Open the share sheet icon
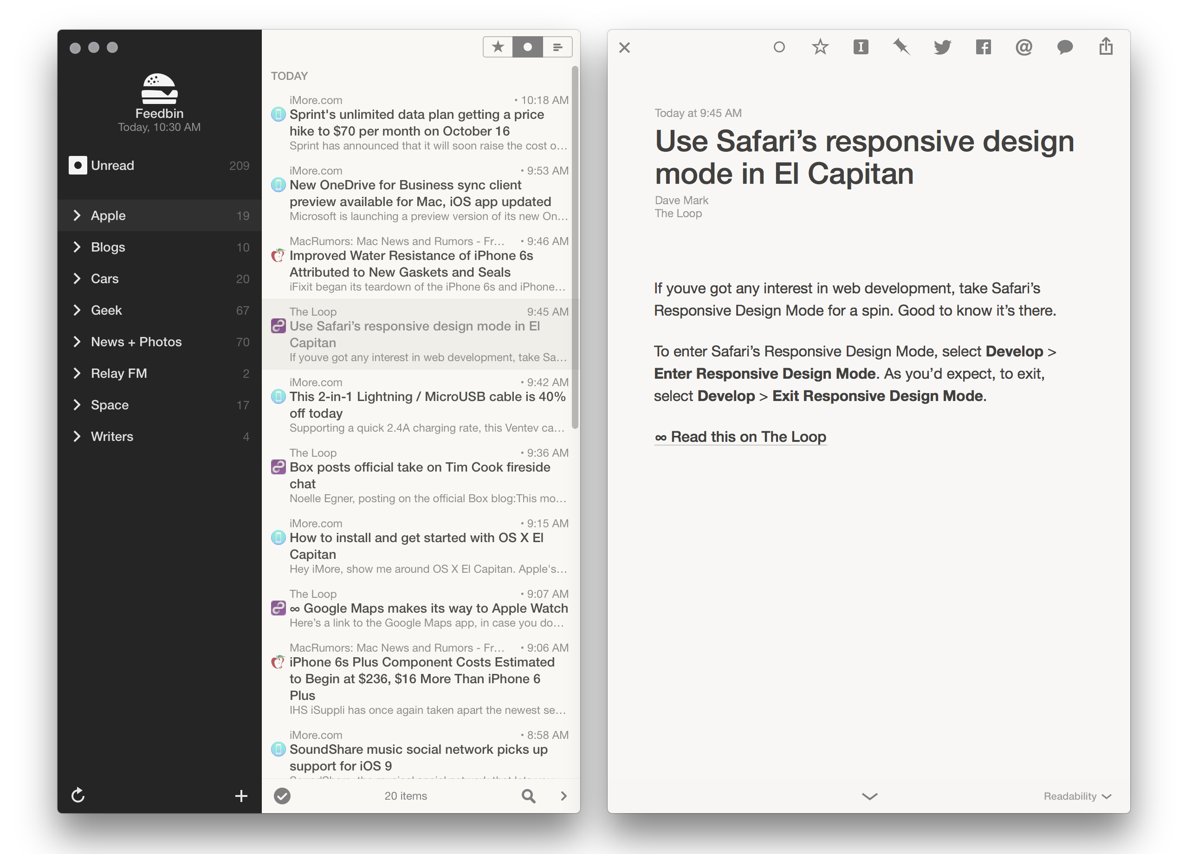Viewport: 1192px width, 854px height. click(1106, 46)
